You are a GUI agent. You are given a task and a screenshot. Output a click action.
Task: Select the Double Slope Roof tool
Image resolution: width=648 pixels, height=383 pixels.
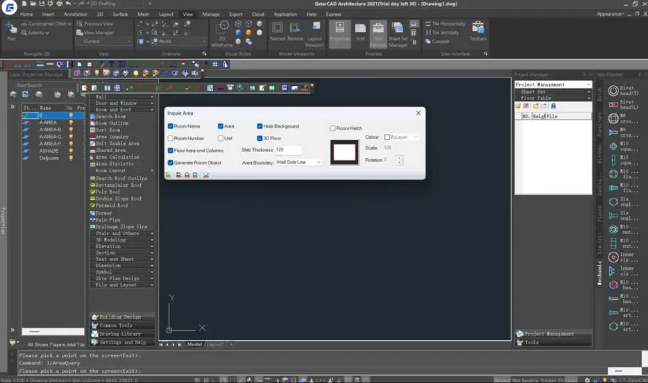tap(116, 198)
